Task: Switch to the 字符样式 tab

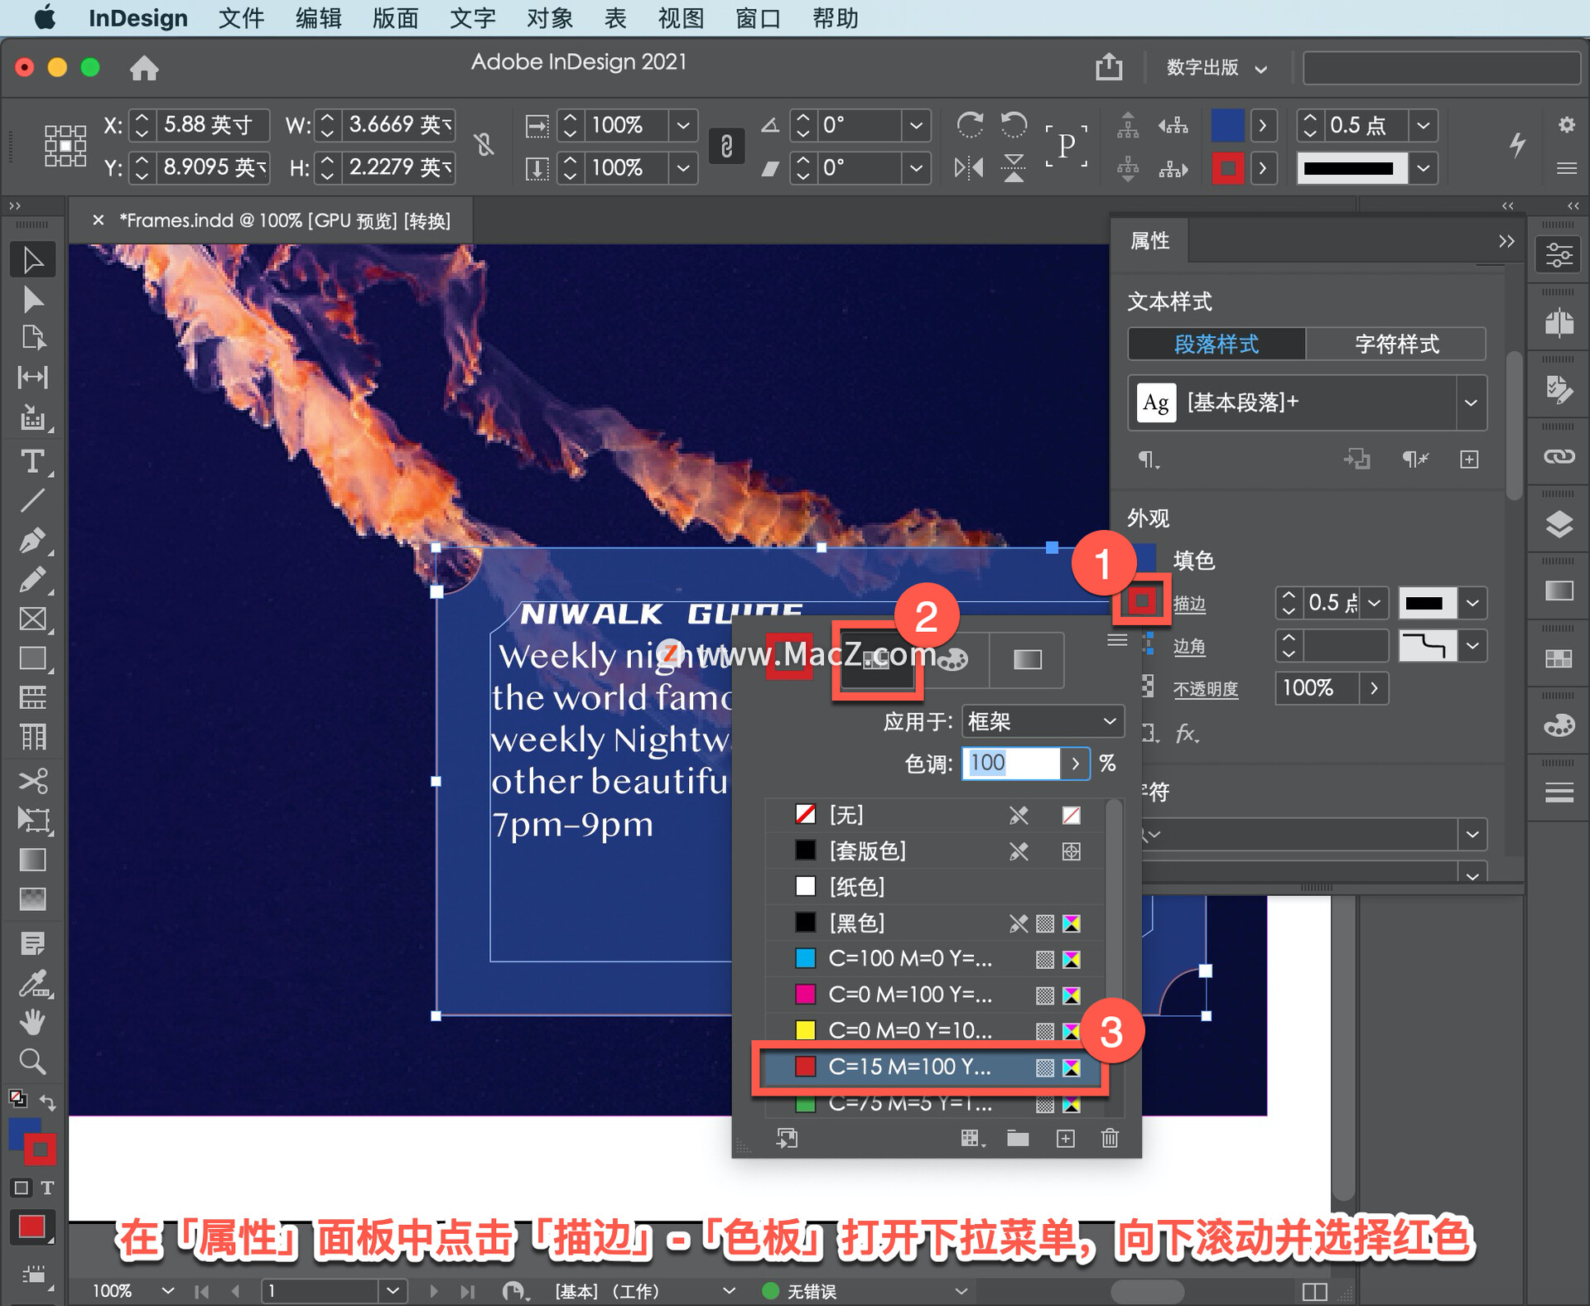Action: (1396, 344)
